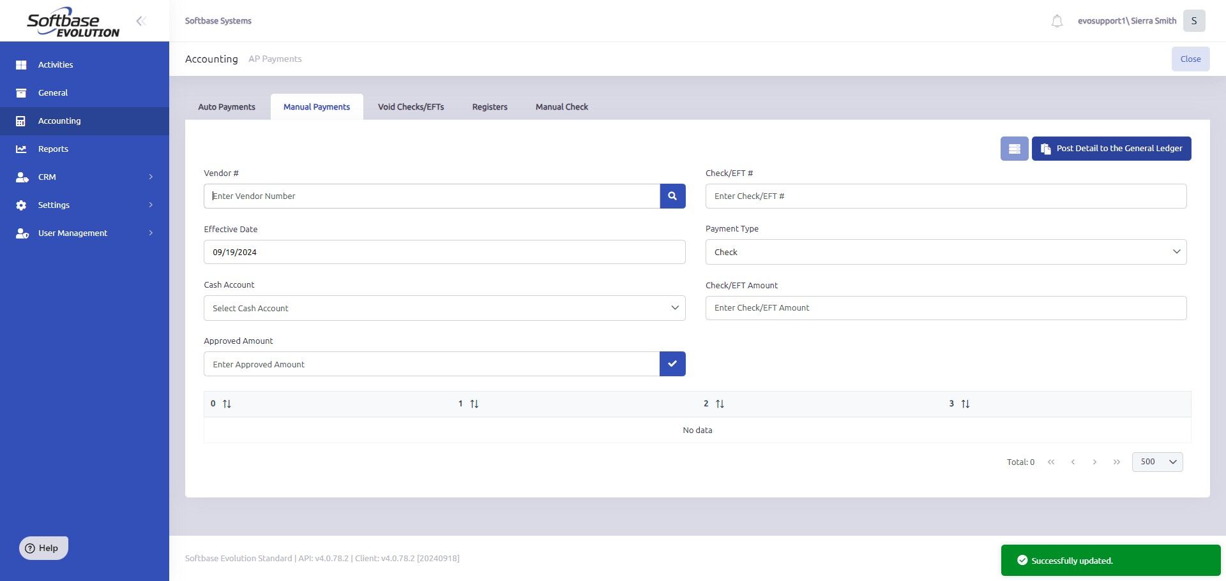Open the Payment Type dropdown
Viewport: 1226px width, 581px height.
point(946,252)
